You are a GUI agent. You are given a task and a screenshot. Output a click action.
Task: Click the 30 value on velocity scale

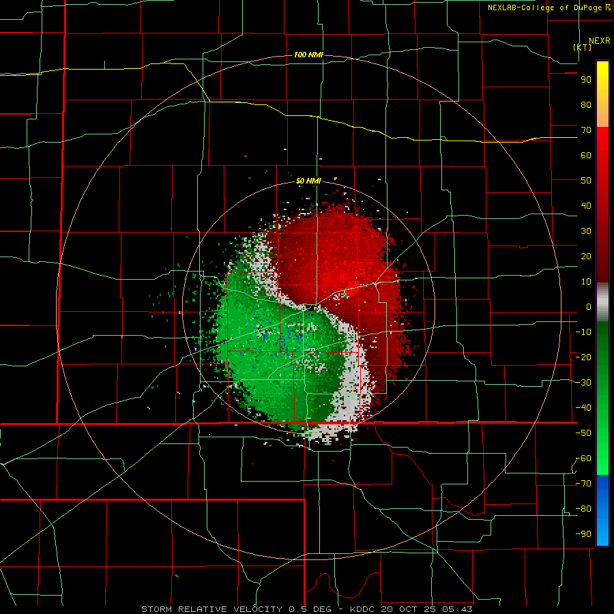click(x=586, y=231)
